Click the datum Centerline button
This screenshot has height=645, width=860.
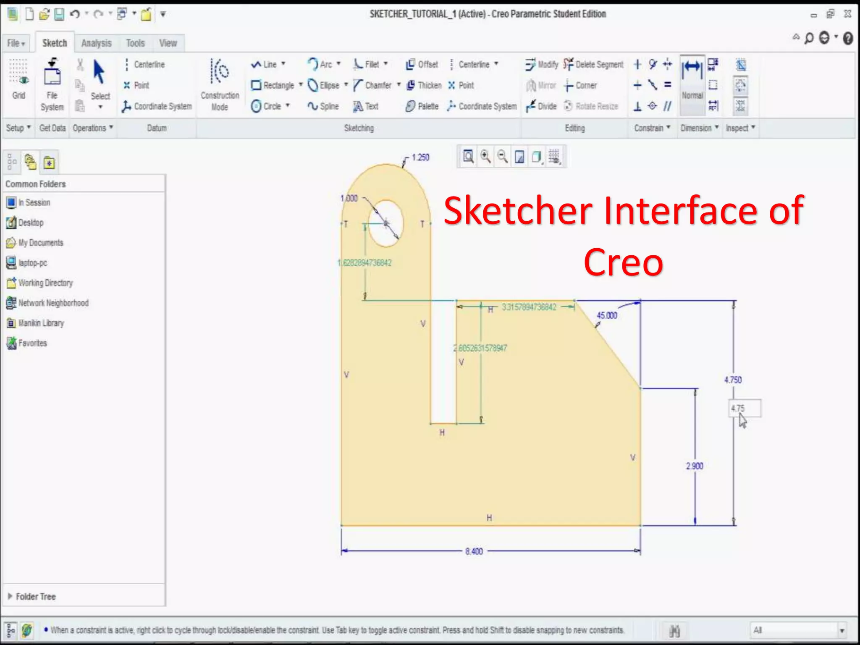point(144,64)
